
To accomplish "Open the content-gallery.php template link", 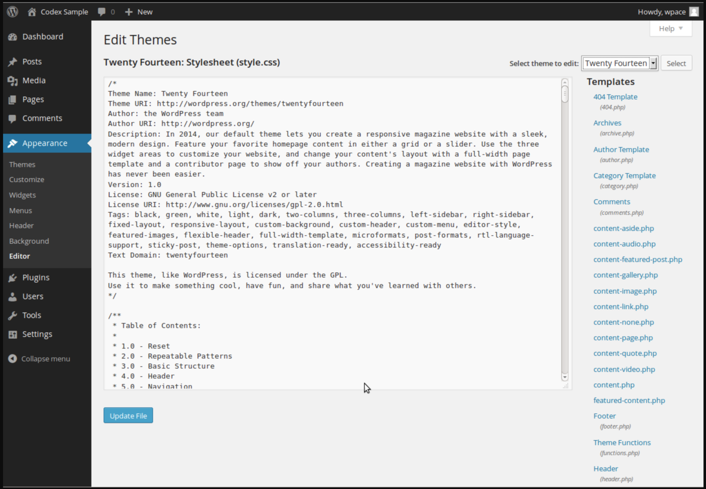I will (625, 275).
